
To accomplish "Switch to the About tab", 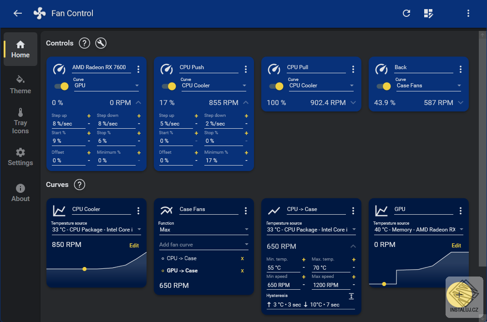I will [20, 193].
